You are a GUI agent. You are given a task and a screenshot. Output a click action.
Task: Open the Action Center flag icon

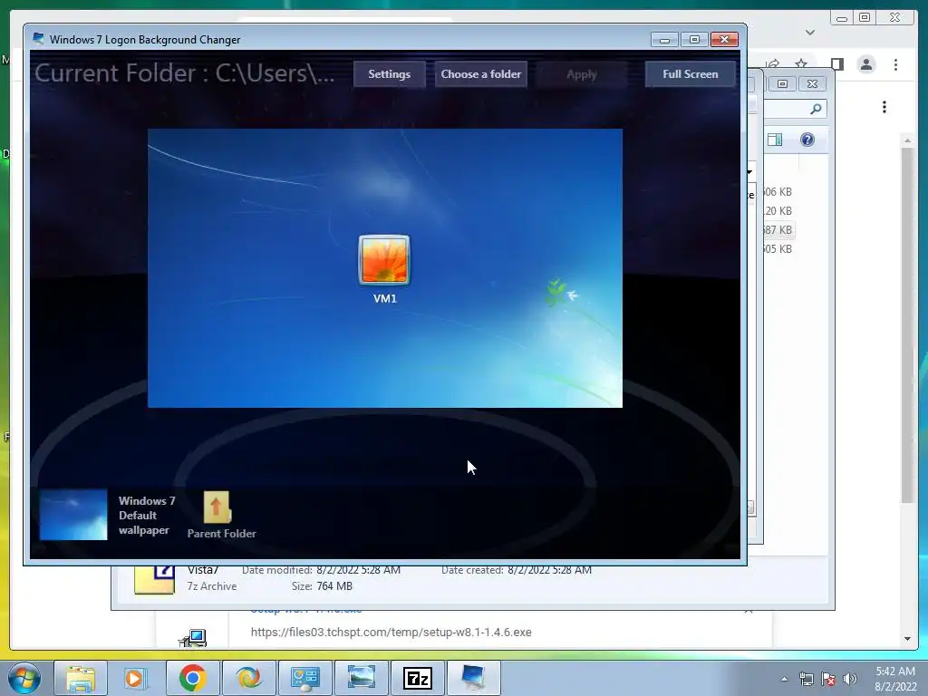828,679
